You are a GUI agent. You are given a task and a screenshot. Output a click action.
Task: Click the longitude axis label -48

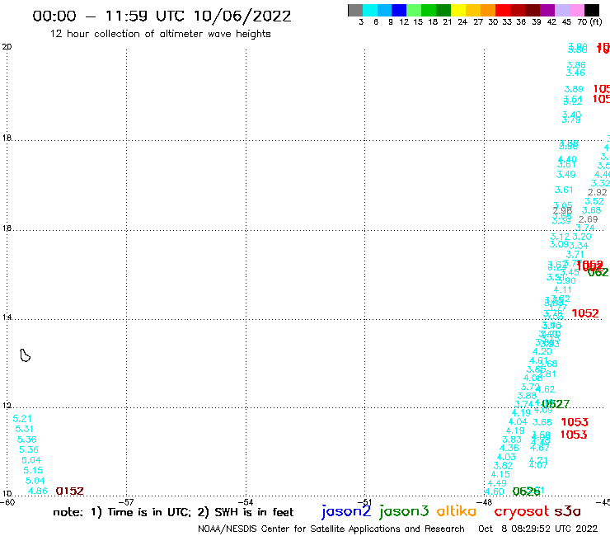(x=486, y=502)
